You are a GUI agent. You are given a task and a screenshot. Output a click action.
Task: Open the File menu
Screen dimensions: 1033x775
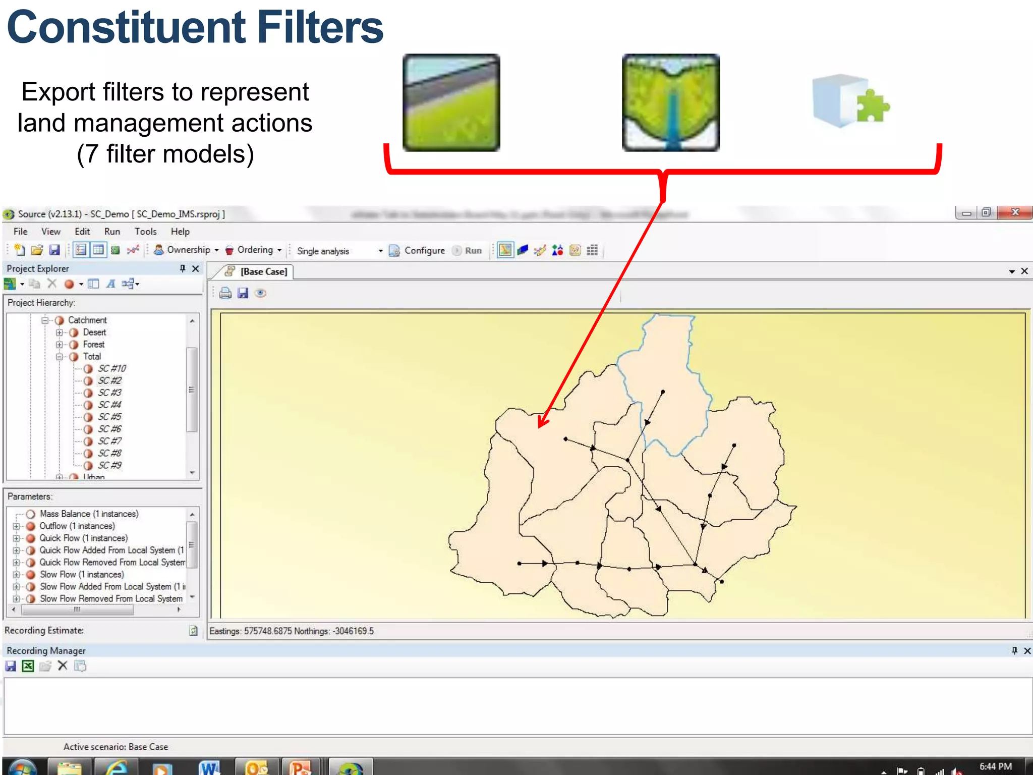click(21, 232)
